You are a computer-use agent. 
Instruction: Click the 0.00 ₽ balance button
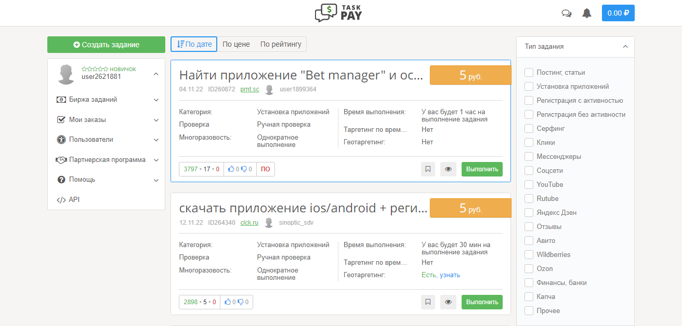click(x=618, y=13)
